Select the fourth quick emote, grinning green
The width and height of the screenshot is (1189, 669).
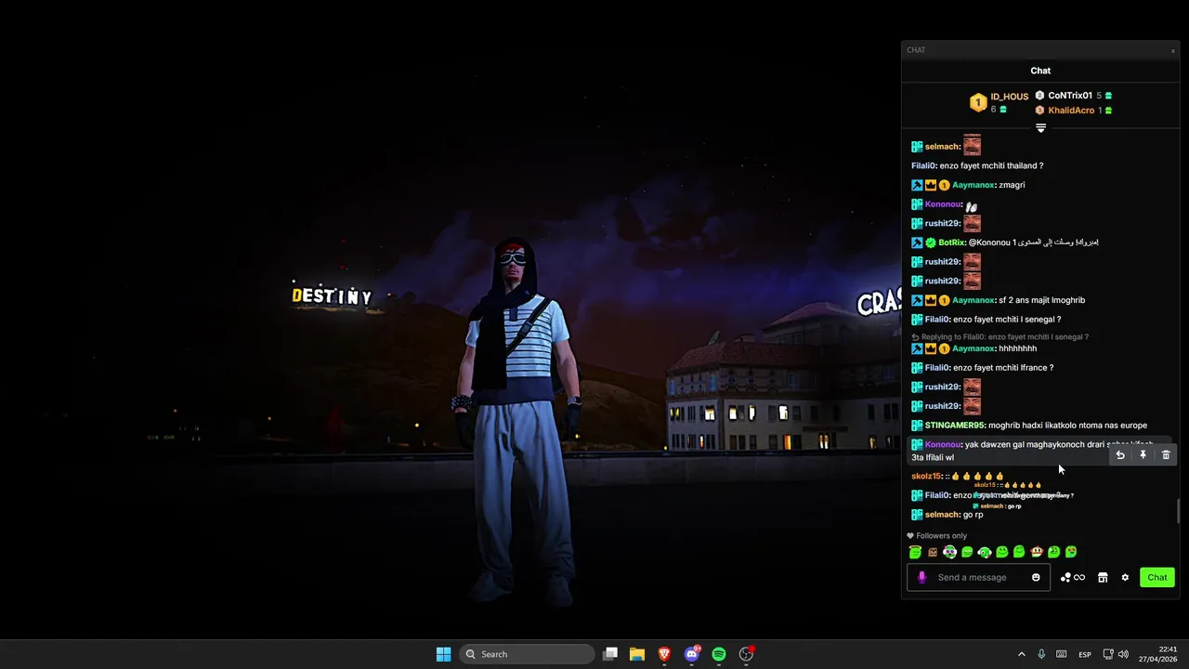click(967, 552)
